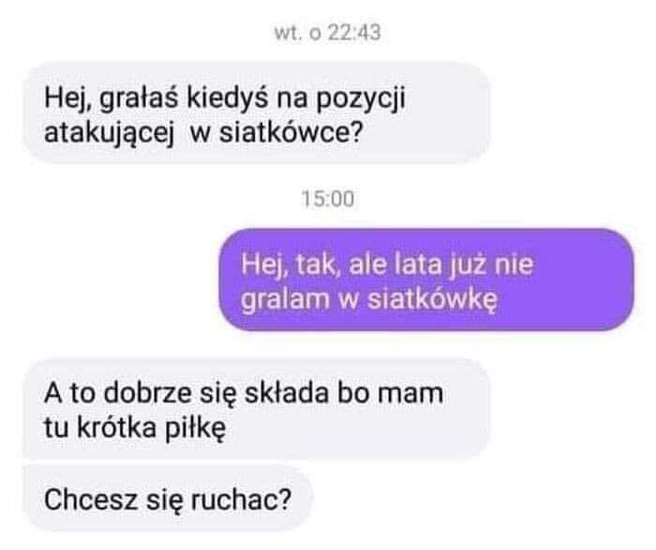Select the first gray message about siatkówce
Image resolution: width=656 pixels, height=550 pixels.
[x=257, y=113]
